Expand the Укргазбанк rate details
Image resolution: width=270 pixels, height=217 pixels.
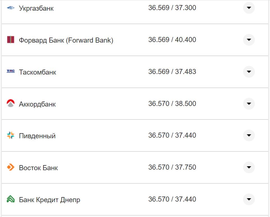click(249, 8)
